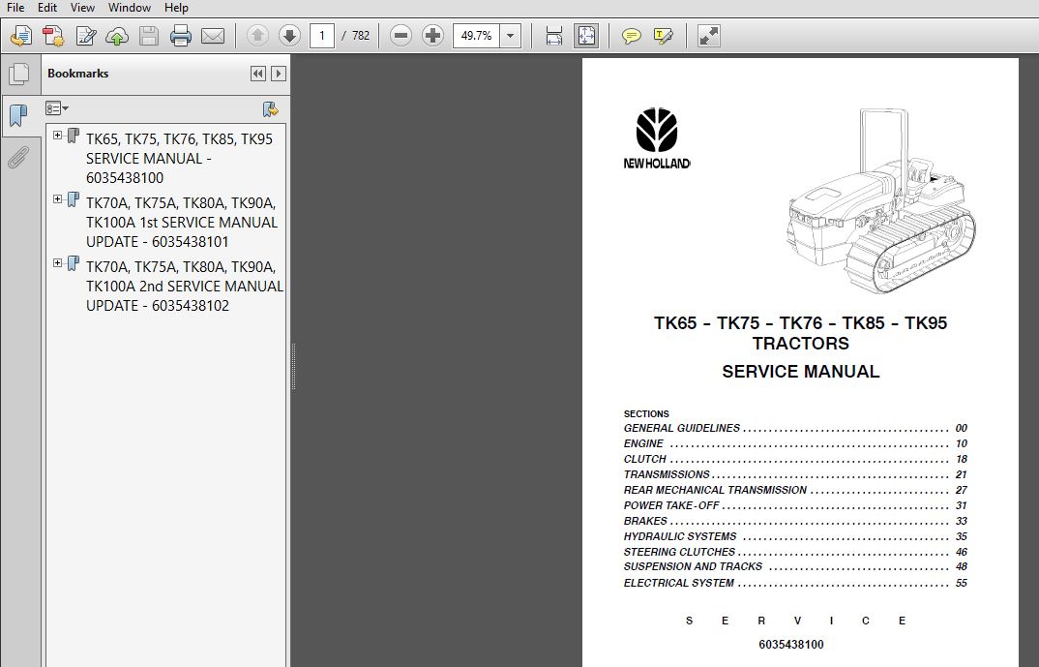Click the fit one full page icon

pyautogui.click(x=586, y=36)
